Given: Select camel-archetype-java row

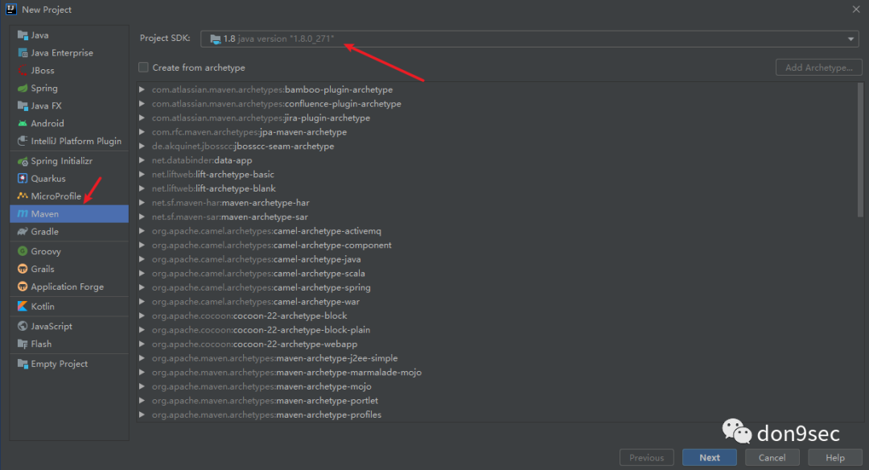Looking at the screenshot, I should tap(496, 259).
